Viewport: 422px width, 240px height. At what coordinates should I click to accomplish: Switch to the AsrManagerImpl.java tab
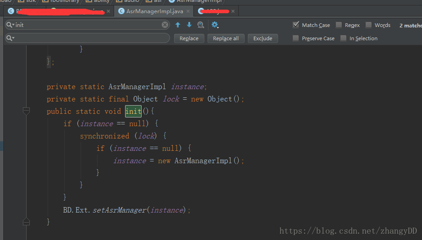pos(154,11)
